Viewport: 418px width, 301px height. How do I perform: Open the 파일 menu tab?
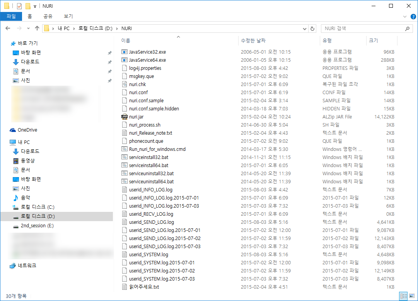tap(11, 16)
